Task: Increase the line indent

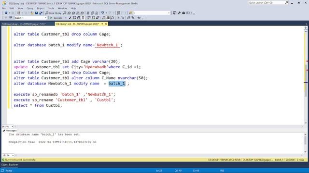Action: coord(133,18)
